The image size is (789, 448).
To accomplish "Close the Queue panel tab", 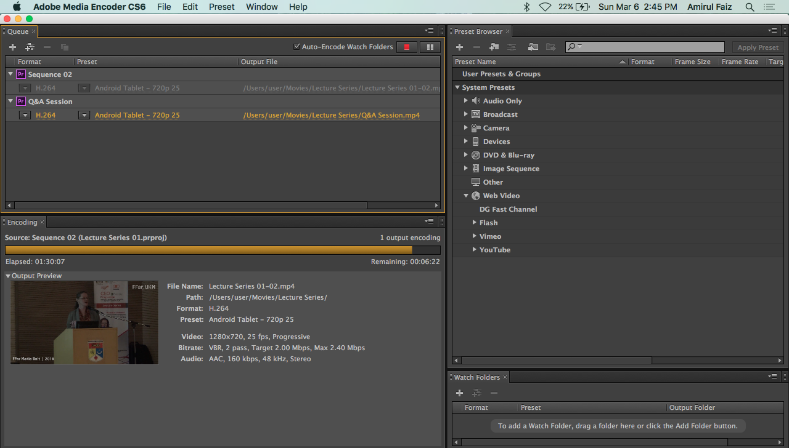I will point(34,31).
